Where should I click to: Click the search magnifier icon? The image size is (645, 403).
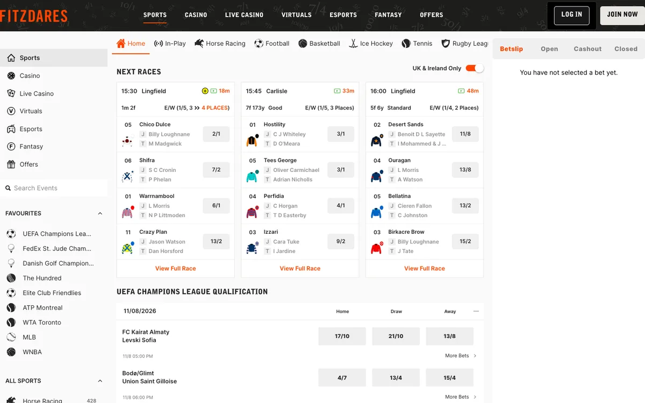(8, 188)
